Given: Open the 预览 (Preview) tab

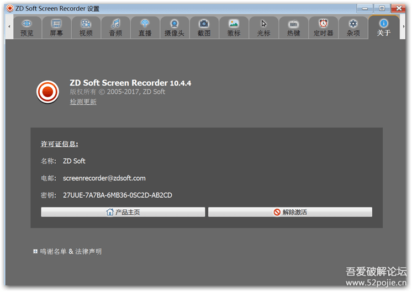Looking at the screenshot, I should coord(27,28).
